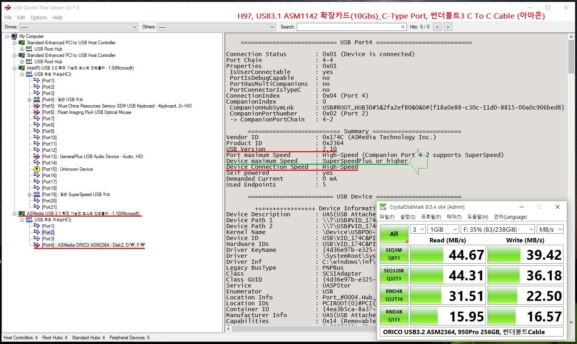Click the USB Device Tree Viewer title icon

(x=8, y=8)
